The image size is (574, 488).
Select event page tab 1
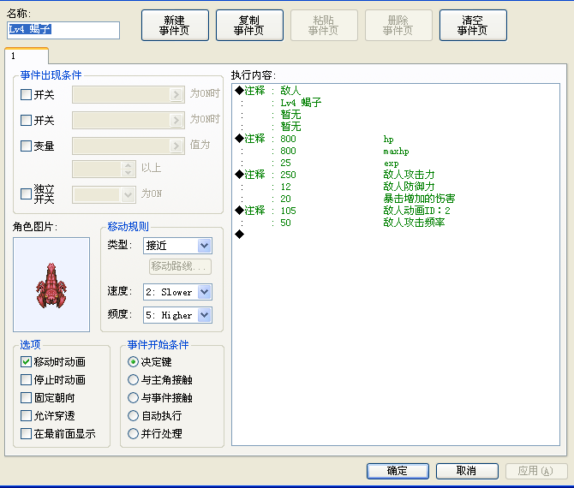(x=27, y=56)
